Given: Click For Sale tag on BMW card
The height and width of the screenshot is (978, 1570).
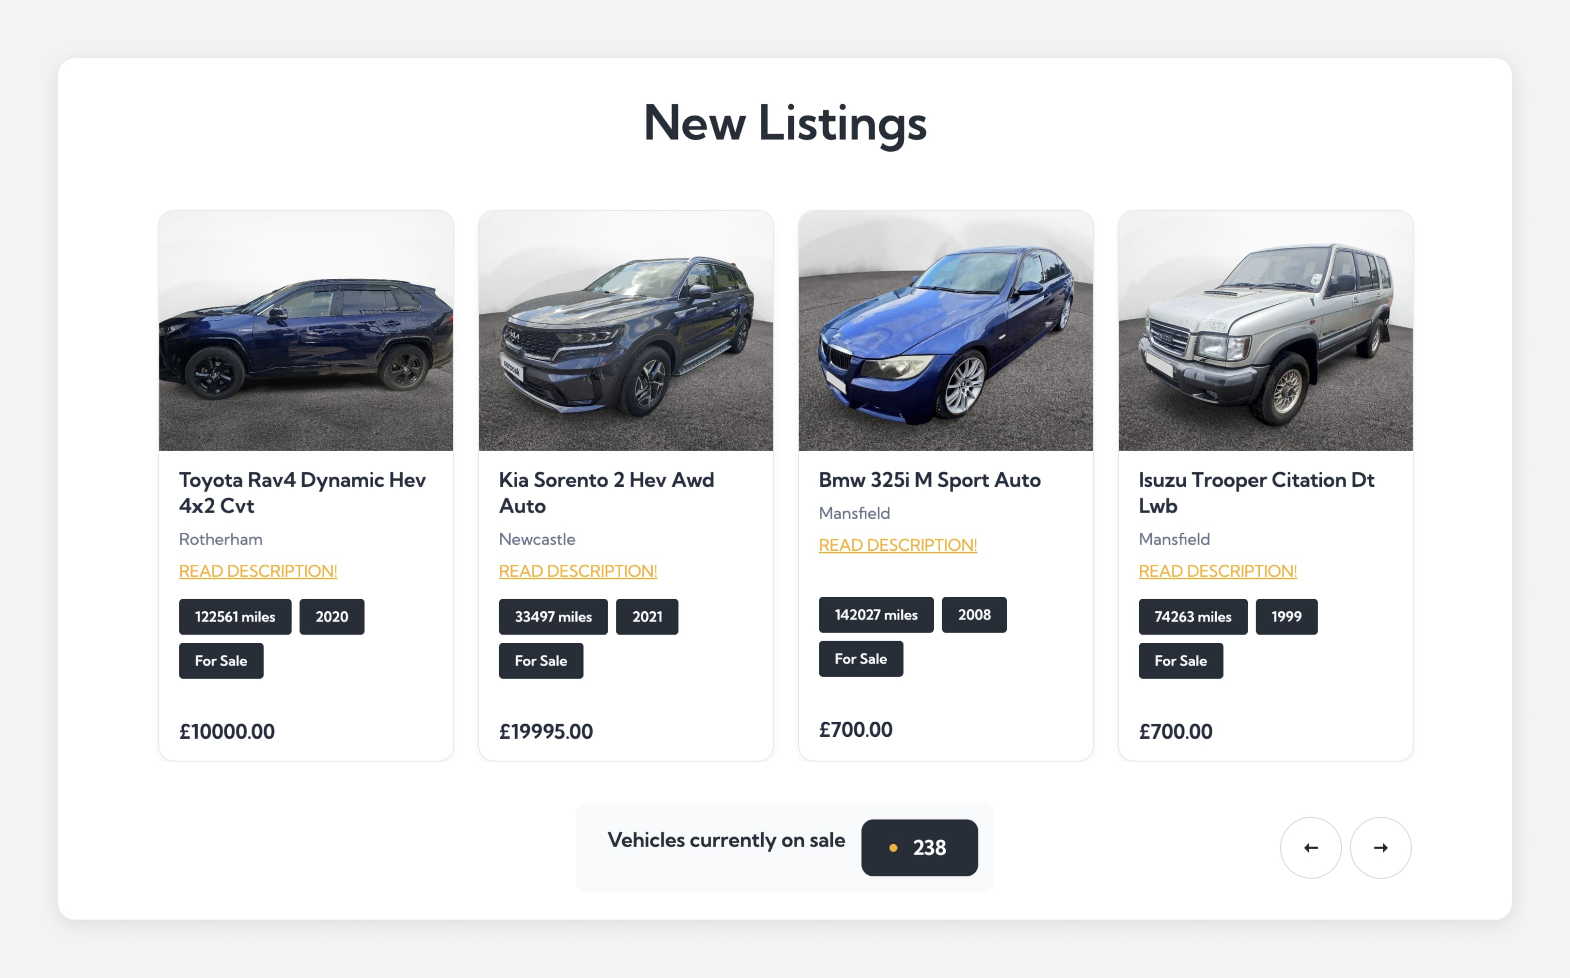Looking at the screenshot, I should pos(861,658).
